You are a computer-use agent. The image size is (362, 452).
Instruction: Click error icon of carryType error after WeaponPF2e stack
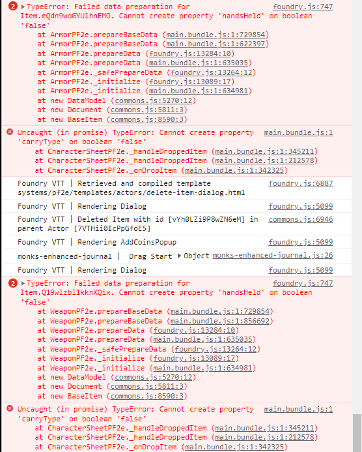tap(10, 408)
